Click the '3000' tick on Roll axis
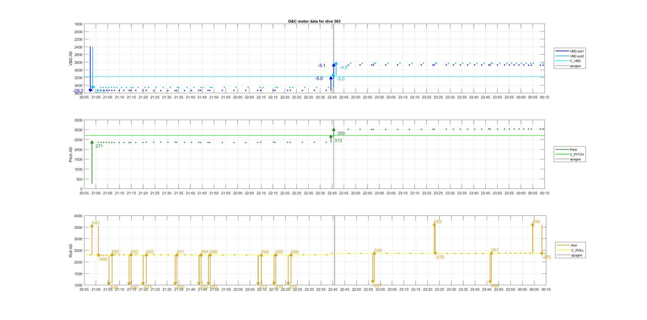Image resolution: width=647 pixels, height=320 pixels. tap(79, 239)
